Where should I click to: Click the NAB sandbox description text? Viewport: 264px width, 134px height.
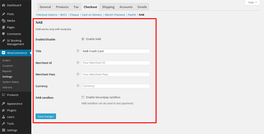(x=108, y=103)
